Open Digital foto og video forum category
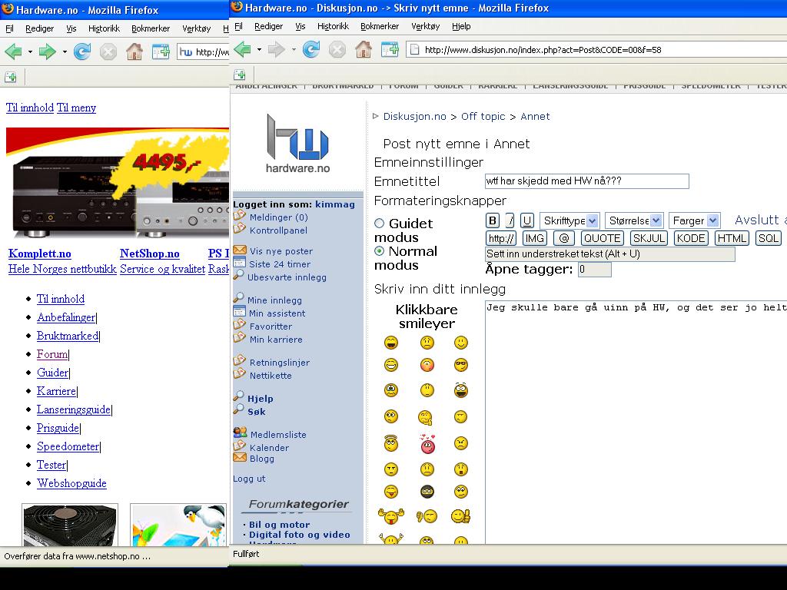This screenshot has height=590, width=787. coord(300,535)
